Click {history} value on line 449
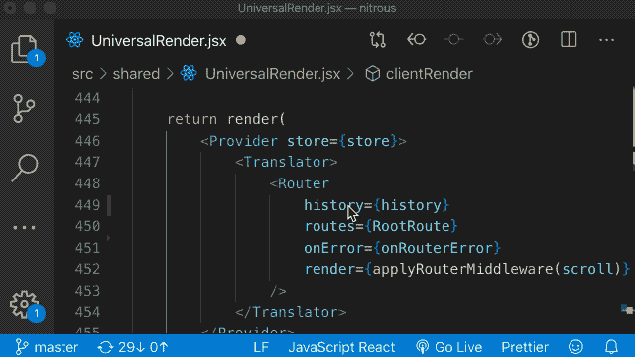 coord(411,205)
